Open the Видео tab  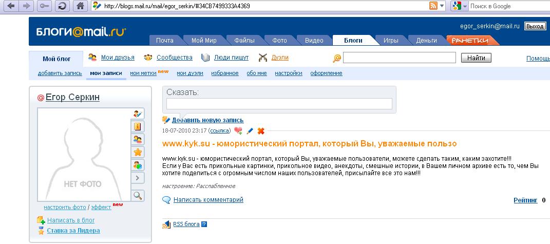click(314, 41)
